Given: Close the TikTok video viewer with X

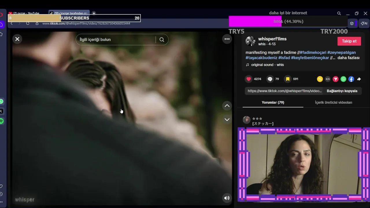Looking at the screenshot, I should (17, 39).
